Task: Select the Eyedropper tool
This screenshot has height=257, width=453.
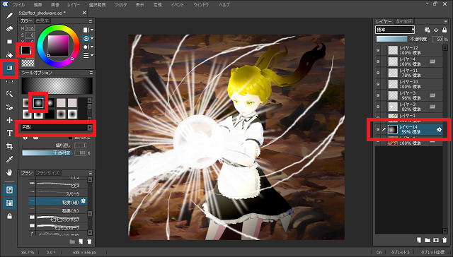Action: point(9,159)
